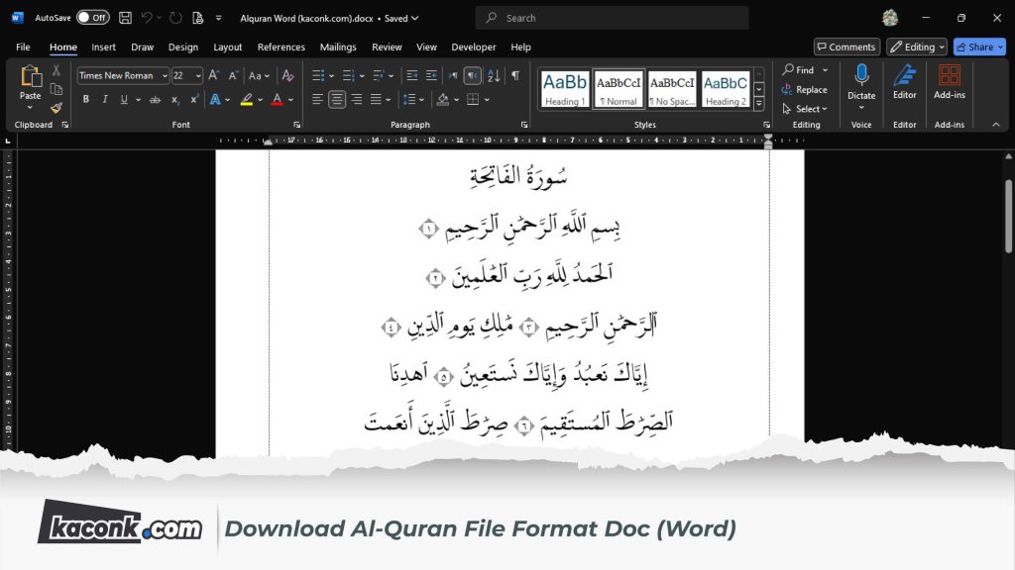
Task: Open the Change Case Aa dropdown
Action: (x=259, y=75)
